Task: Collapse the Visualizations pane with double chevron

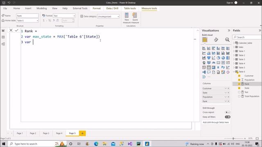Action: pyautogui.click(x=229, y=31)
